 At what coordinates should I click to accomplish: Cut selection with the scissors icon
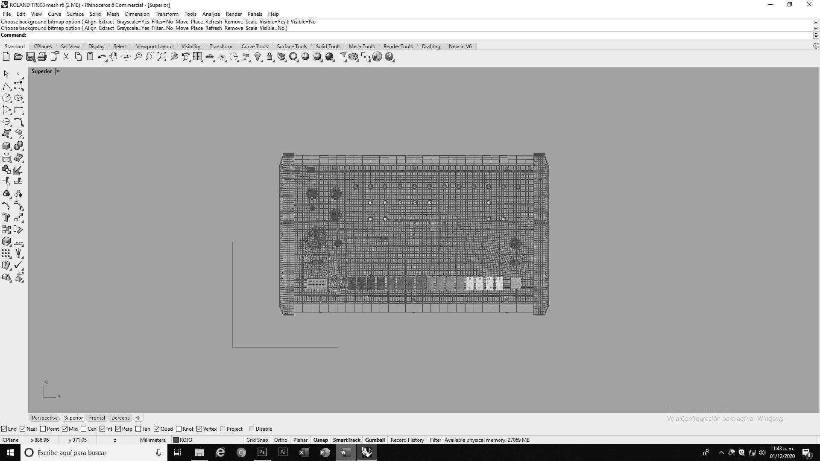pos(66,57)
